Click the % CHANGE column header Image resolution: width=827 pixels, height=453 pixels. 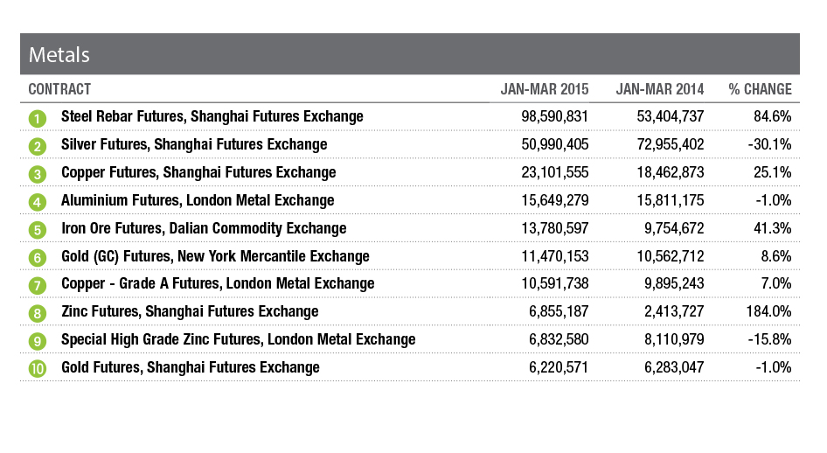(760, 89)
